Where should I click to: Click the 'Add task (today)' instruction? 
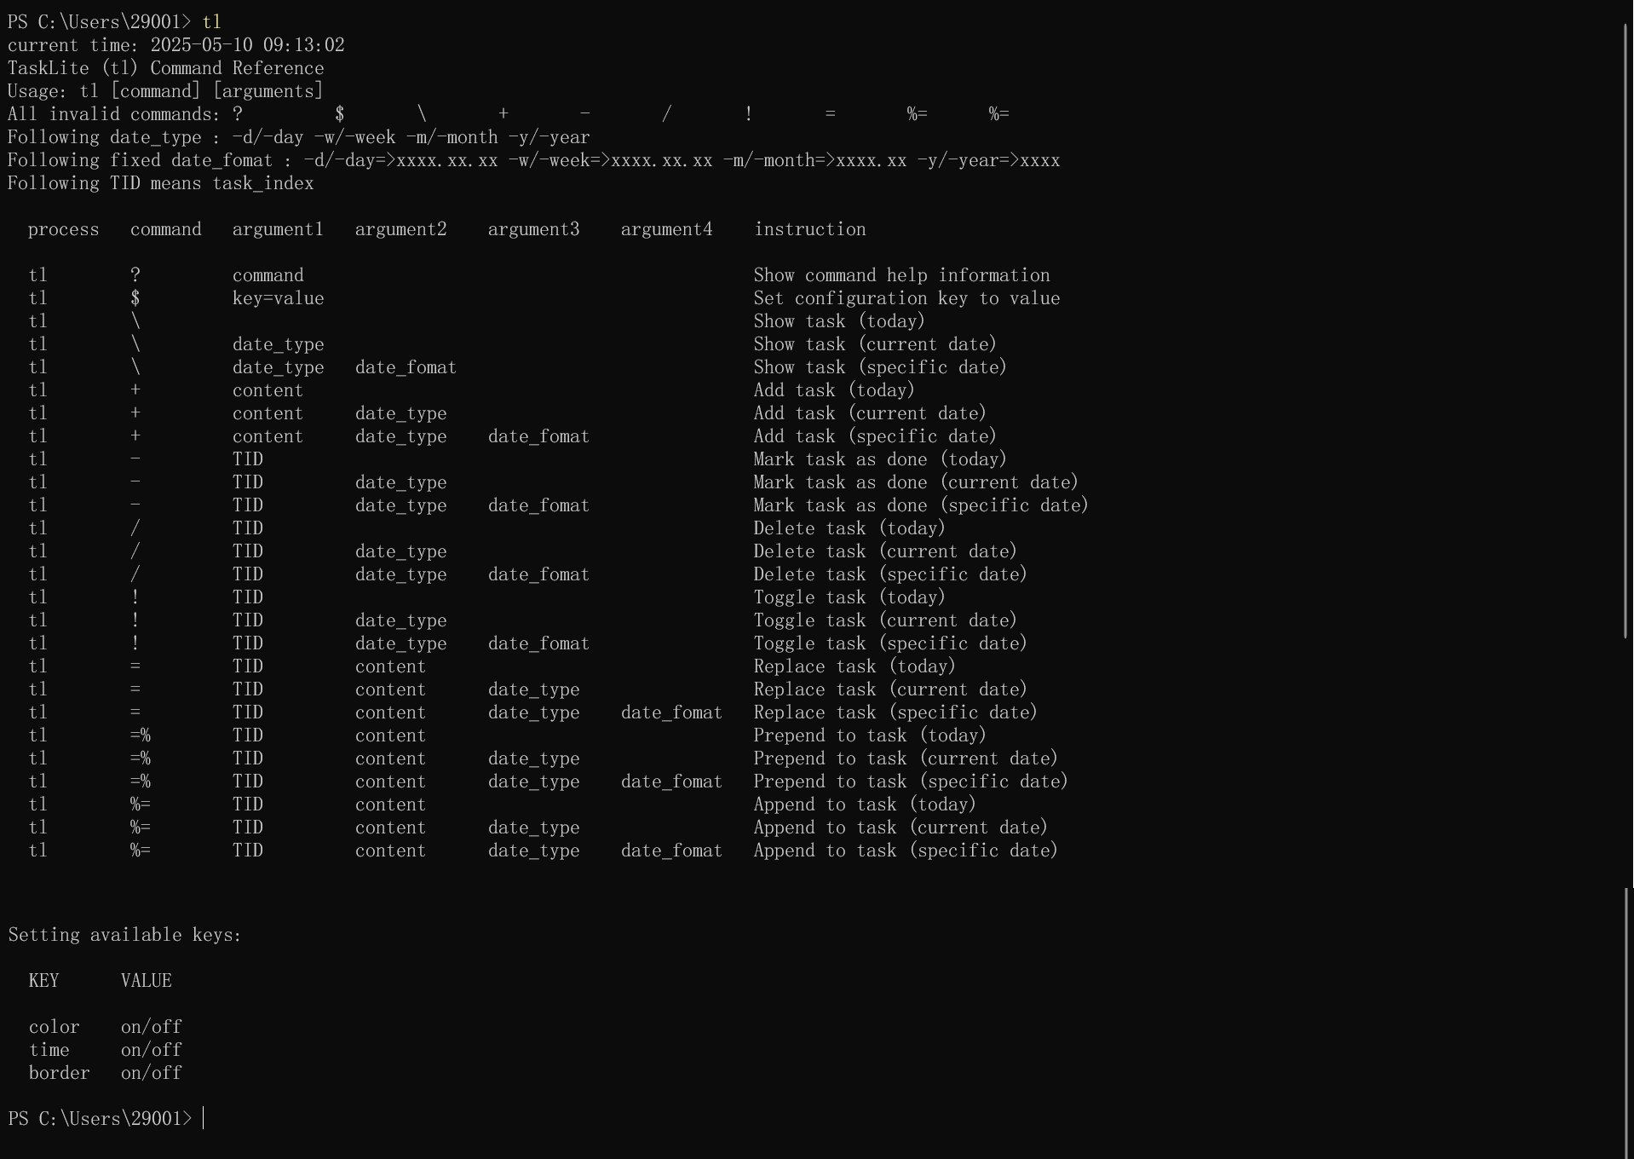coord(833,390)
